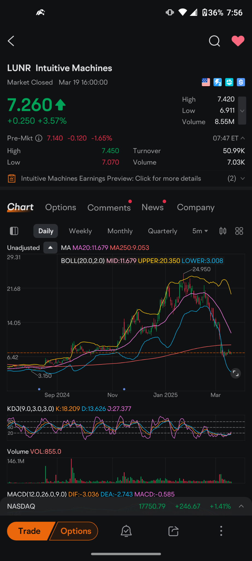Screen dimensions: 252x561
Task: Tap the MA20:11.679 indicator label
Action: point(90,248)
